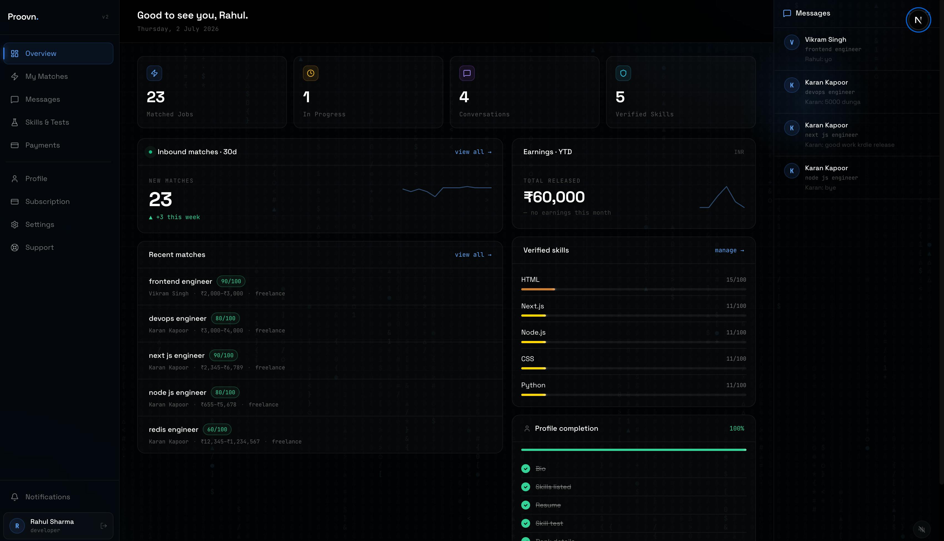
Task: Click the circular N badge at top right
Action: tap(918, 20)
